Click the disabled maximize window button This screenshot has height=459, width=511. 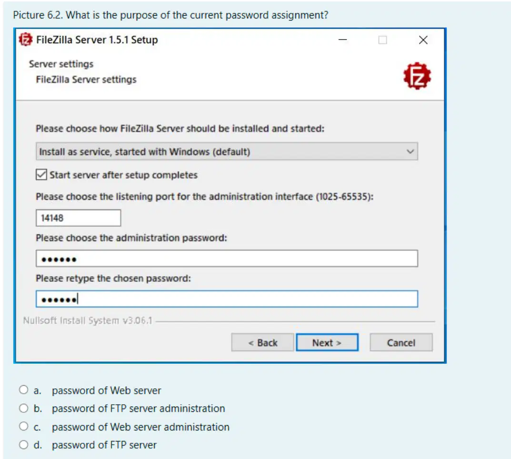coord(382,40)
